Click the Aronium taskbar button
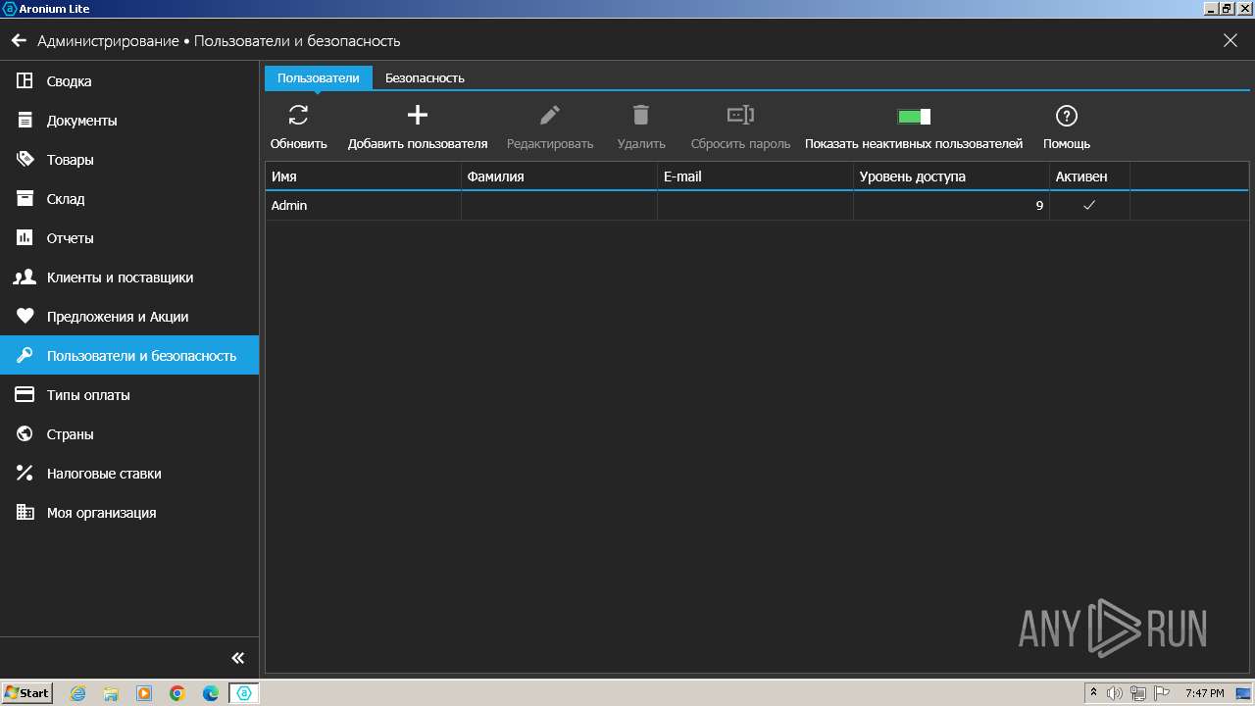This screenshot has width=1255, height=706. point(244,693)
